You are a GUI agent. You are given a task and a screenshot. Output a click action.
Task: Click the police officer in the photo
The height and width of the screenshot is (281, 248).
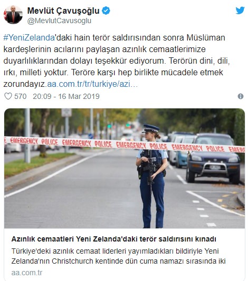[x=152, y=176]
